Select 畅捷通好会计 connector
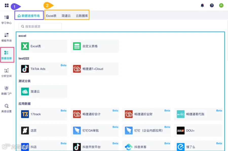228x151 pixels. 95,114
